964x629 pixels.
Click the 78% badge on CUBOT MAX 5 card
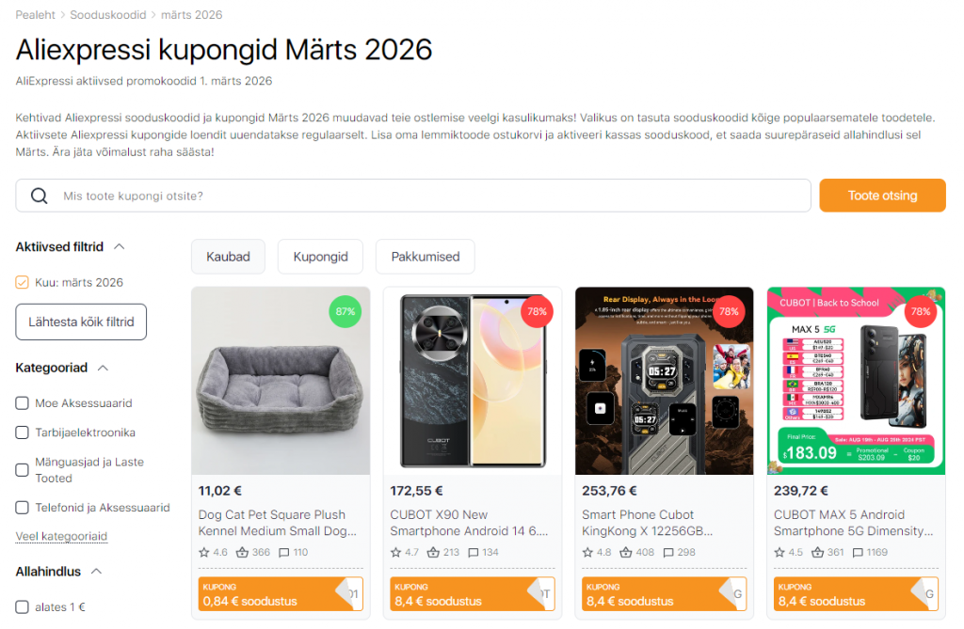pyautogui.click(x=921, y=310)
